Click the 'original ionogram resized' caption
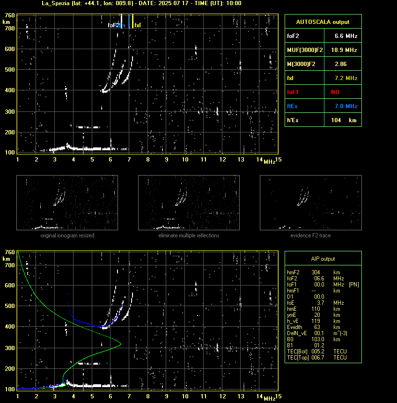 coord(67,235)
